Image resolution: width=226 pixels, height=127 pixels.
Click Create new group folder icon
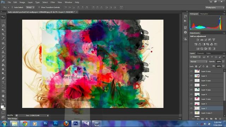point(211,119)
